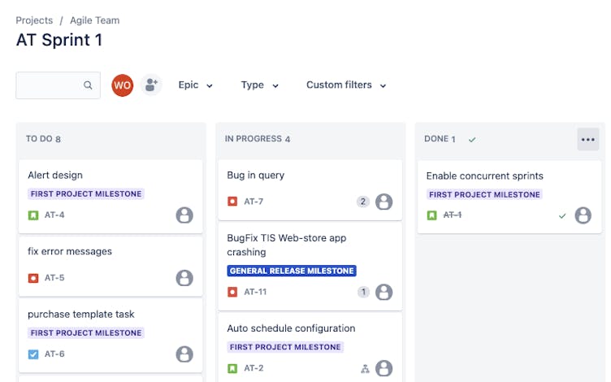Click the assignee avatar on AT-2 card
611x382 pixels.
click(x=383, y=368)
